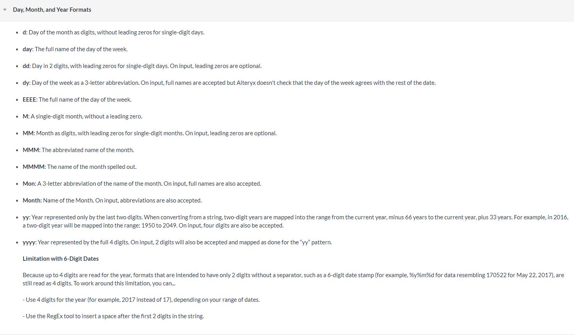This screenshot has width=574, height=335.
Task: Click the bold "MMM" abbreviated month term
Action: tap(31, 150)
